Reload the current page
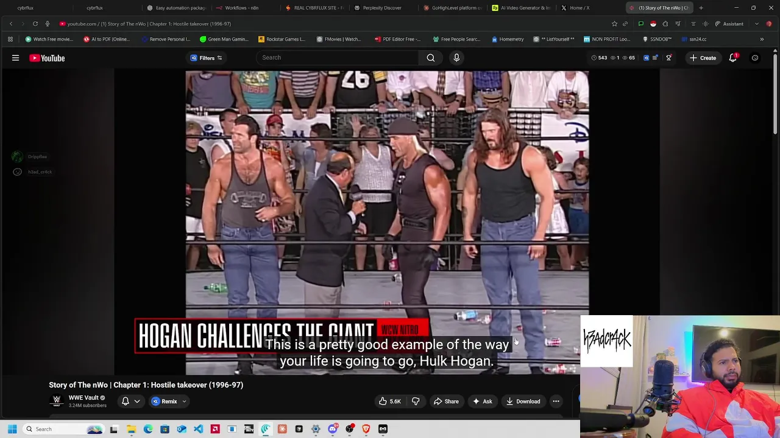Screen dimensions: 780x438 point(35,24)
